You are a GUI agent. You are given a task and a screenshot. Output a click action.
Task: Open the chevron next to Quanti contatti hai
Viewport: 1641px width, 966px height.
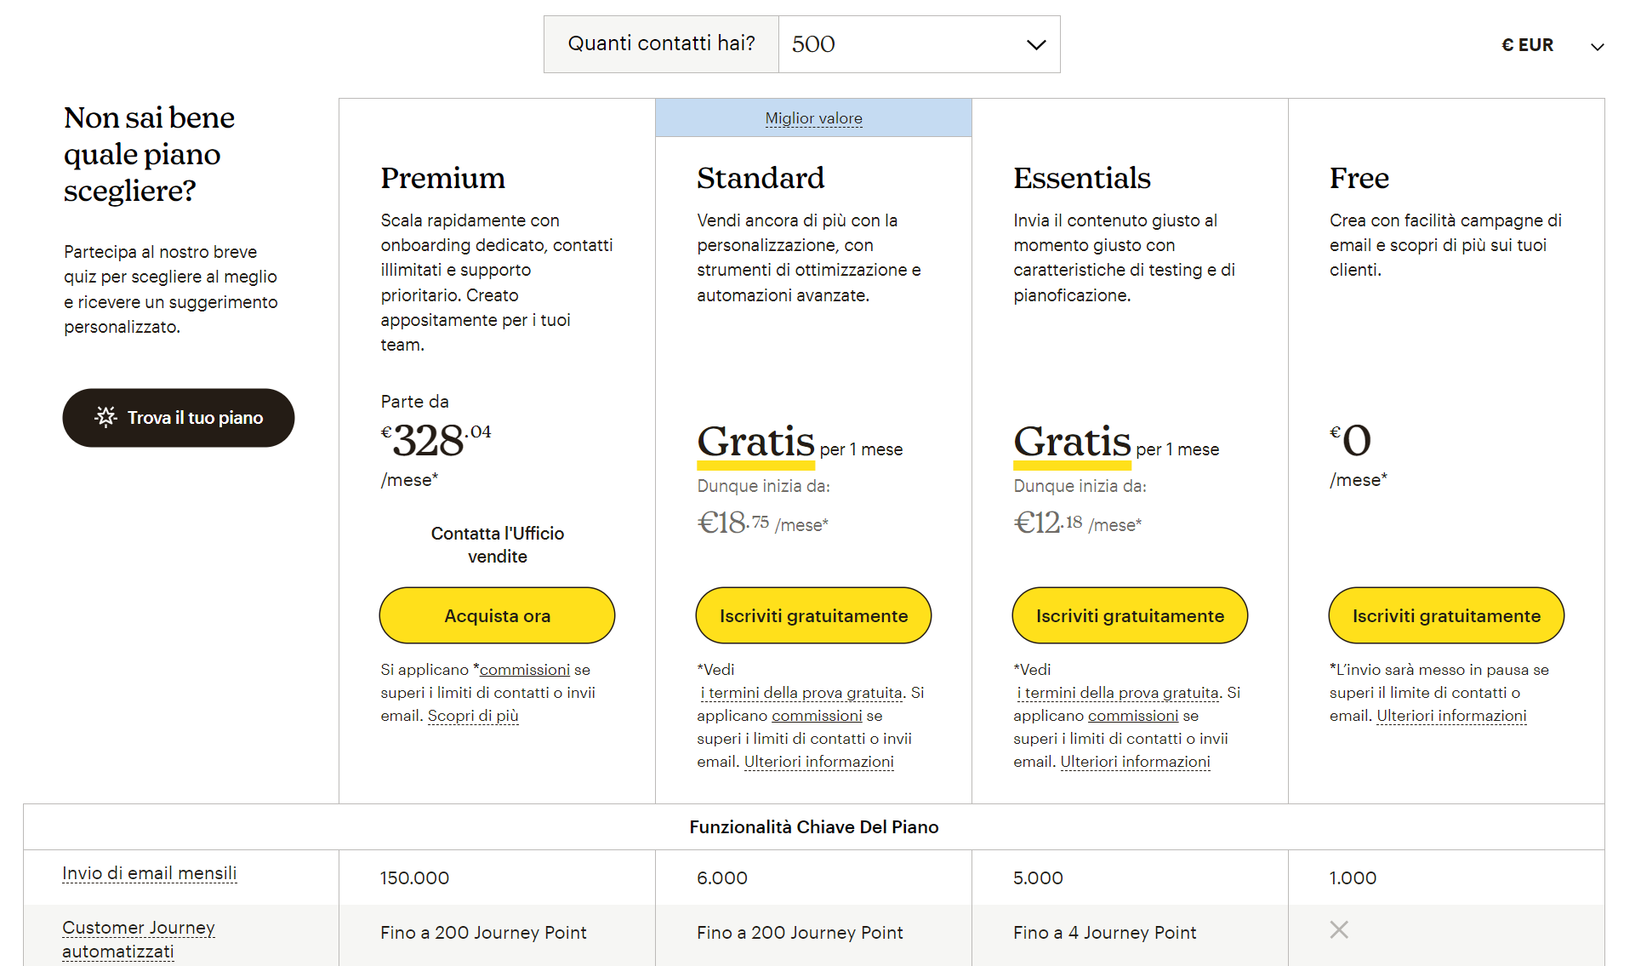coord(1035,44)
